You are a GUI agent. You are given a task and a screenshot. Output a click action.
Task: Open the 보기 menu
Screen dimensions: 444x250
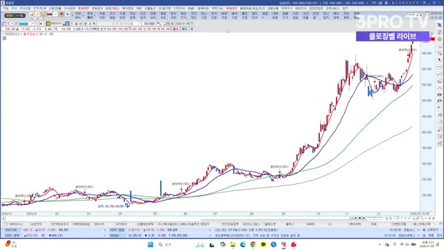point(345,8)
